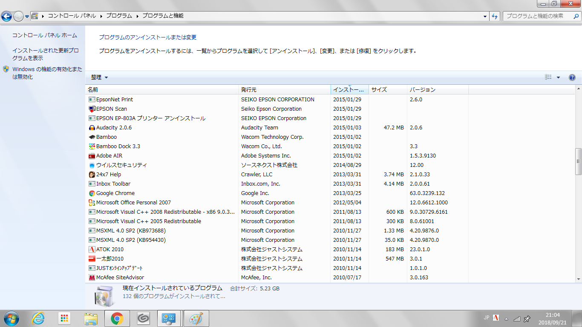Screen dimensions: 582x327
Task: Click the EPSON Scan program icon
Action: coord(92,109)
